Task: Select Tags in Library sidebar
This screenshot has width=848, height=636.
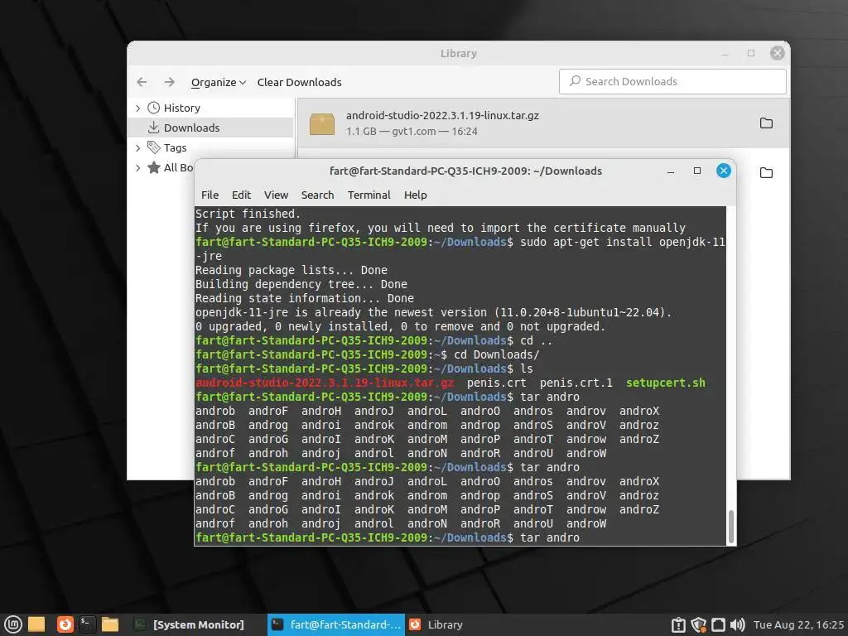Action: [x=175, y=147]
